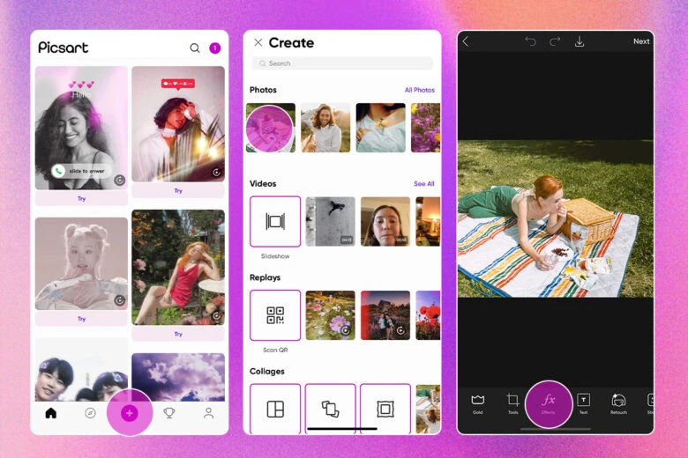Tap the Picsart logo

click(64, 48)
